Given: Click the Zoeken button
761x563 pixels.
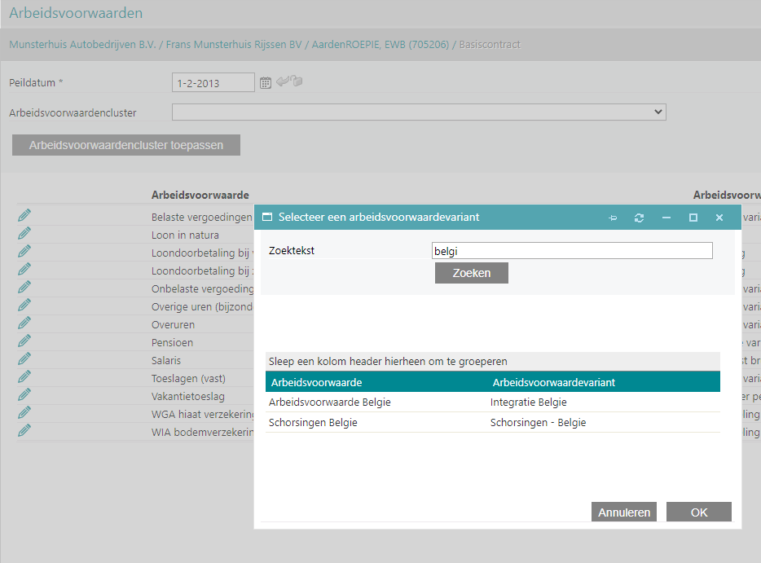Looking at the screenshot, I should point(471,273).
